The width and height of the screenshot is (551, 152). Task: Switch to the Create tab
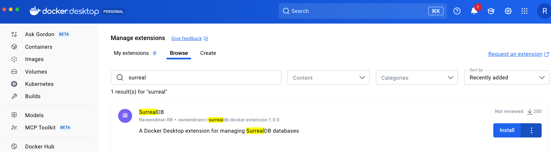pyautogui.click(x=208, y=53)
